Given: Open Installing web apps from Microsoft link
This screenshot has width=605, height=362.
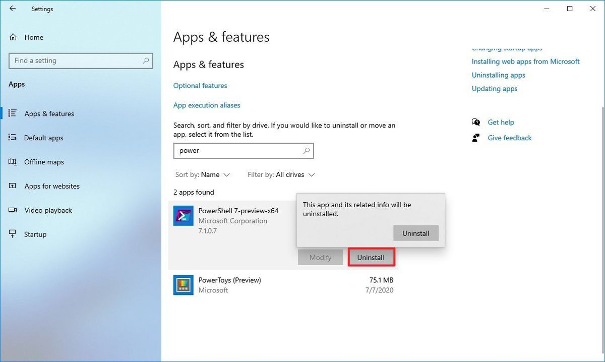Looking at the screenshot, I should [526, 62].
